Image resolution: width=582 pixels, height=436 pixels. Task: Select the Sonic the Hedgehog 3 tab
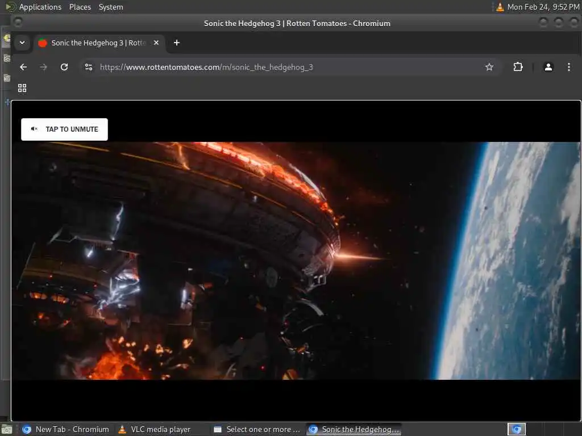[99, 43]
